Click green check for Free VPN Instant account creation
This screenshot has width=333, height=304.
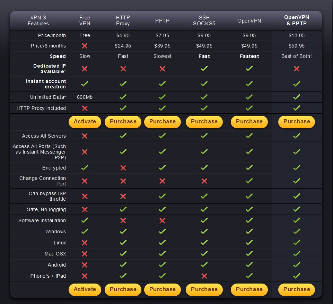coord(85,84)
